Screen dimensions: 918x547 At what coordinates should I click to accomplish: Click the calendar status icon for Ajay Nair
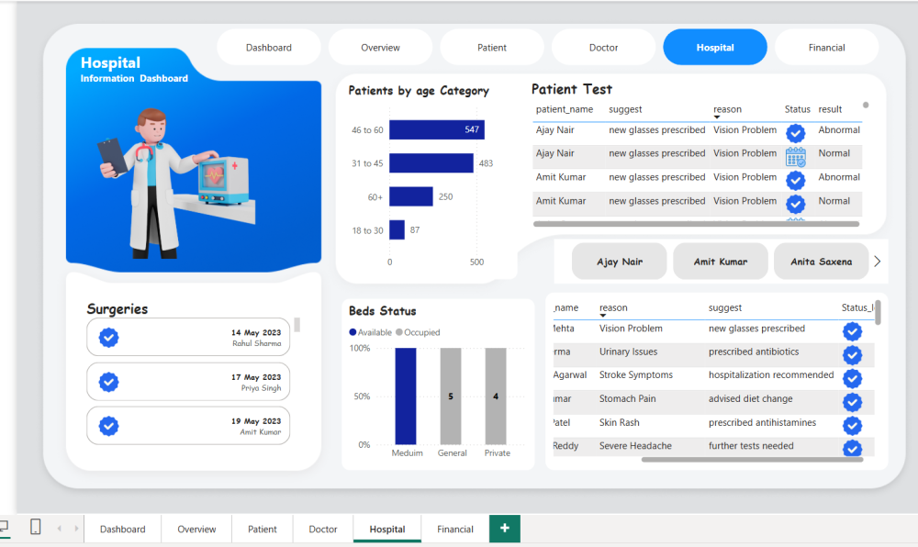click(x=795, y=157)
